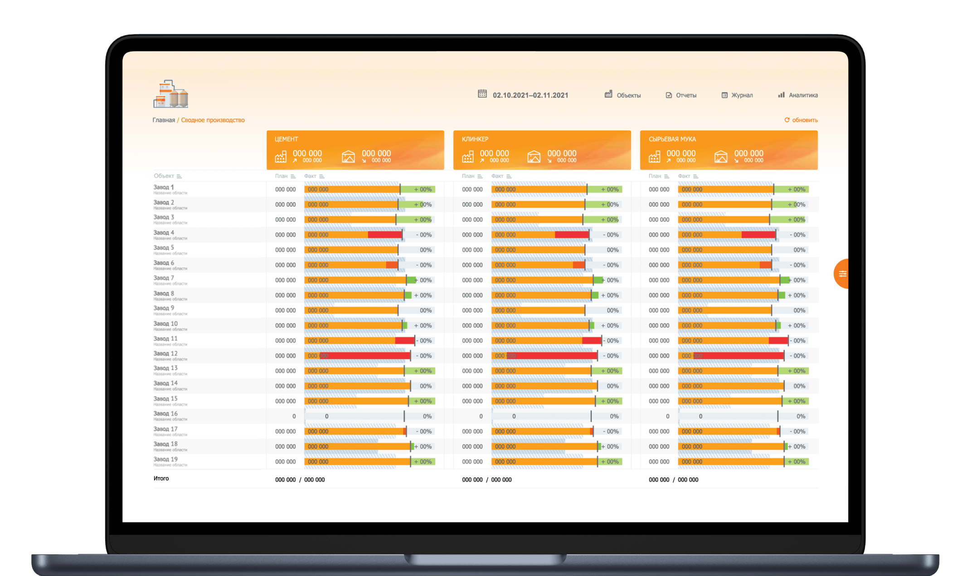Open the calendar date range picker
This screenshot has height=576, width=962.
[x=482, y=94]
